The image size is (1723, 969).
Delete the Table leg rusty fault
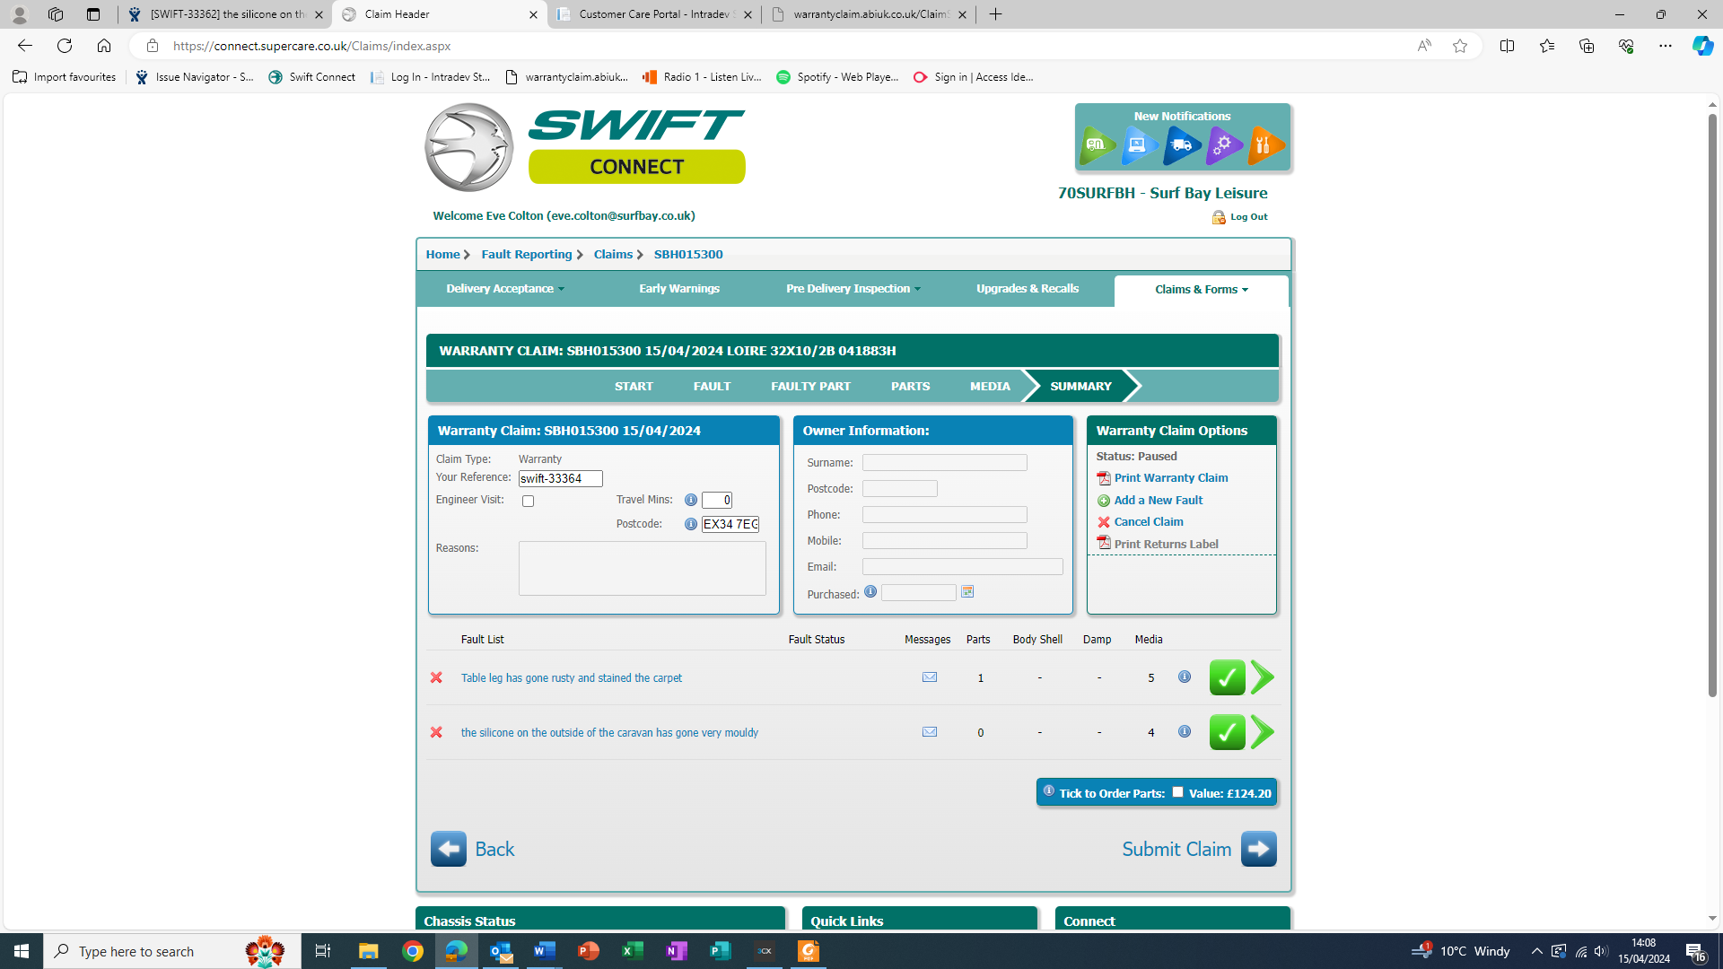436,677
